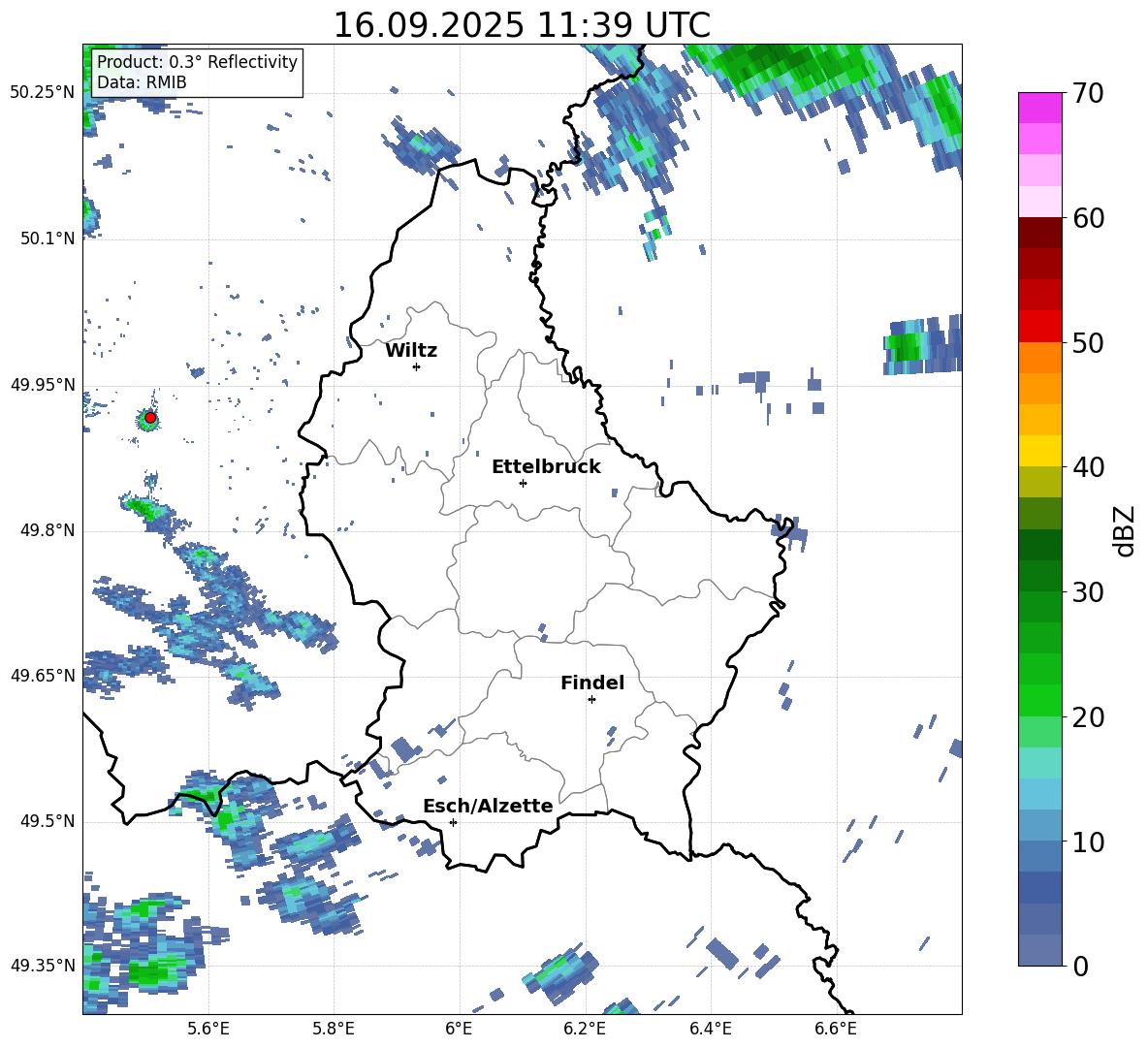
Task: Click the 49.35°N latitude tick label
Action: coord(43,966)
